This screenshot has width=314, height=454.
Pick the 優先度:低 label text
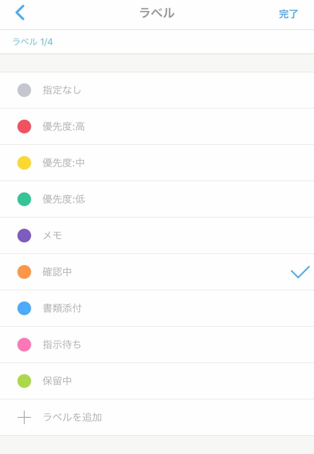[64, 199]
